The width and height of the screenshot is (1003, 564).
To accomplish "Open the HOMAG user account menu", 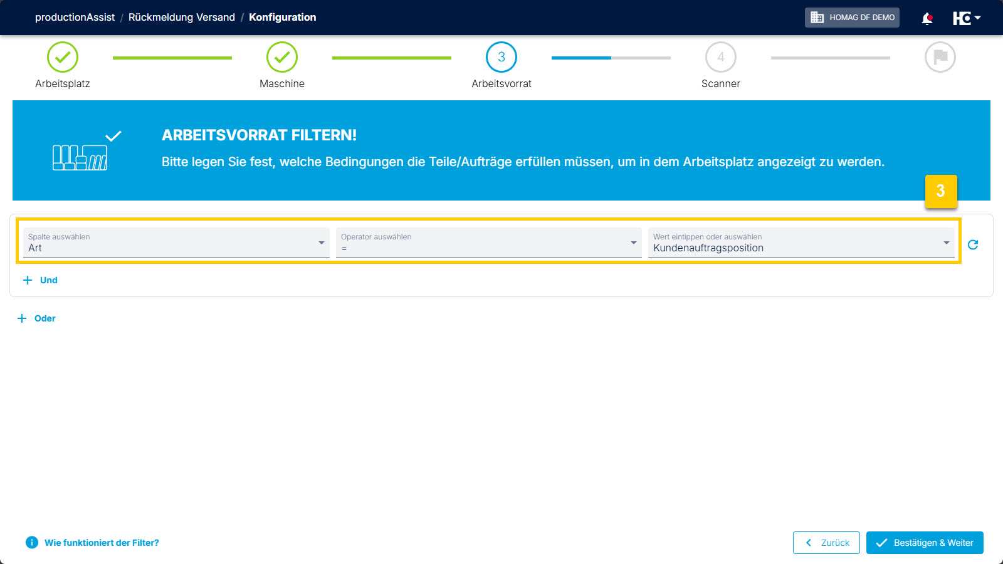I will point(966,18).
